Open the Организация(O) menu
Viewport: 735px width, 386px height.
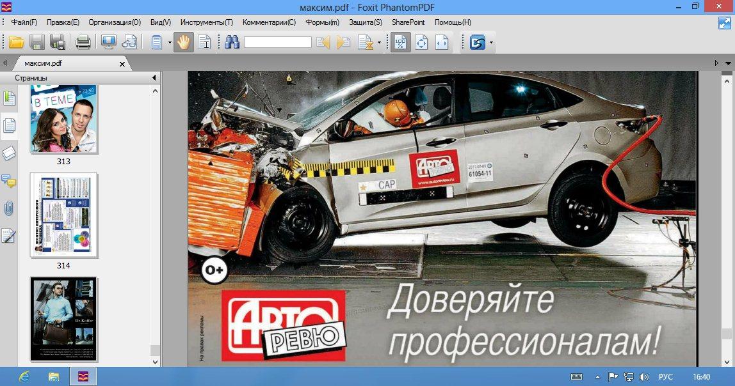point(115,22)
